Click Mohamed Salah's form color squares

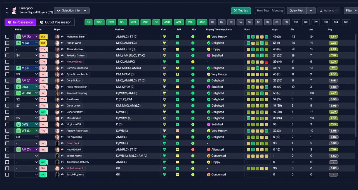click(257, 37)
